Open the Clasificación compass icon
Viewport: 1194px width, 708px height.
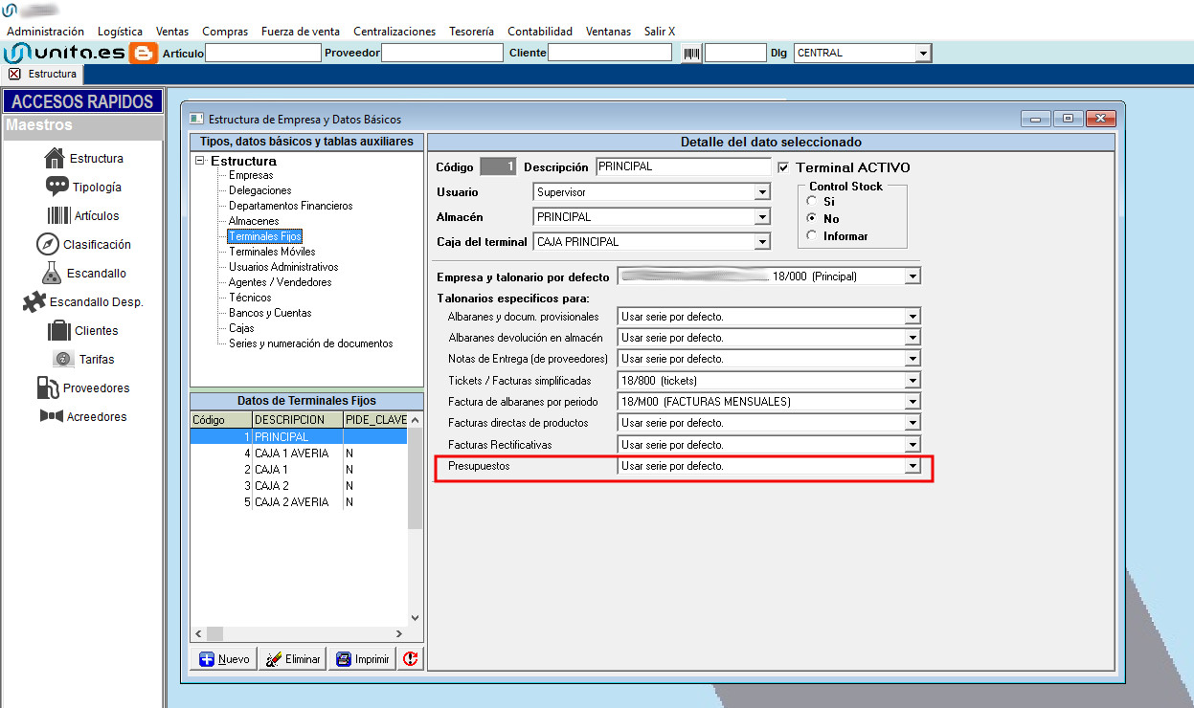click(48, 244)
